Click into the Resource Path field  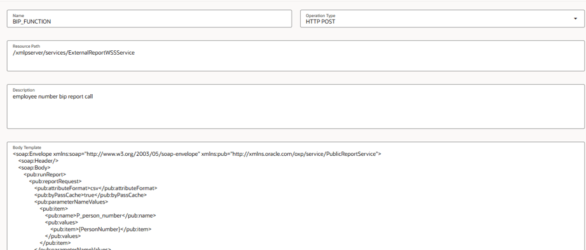tap(296, 56)
